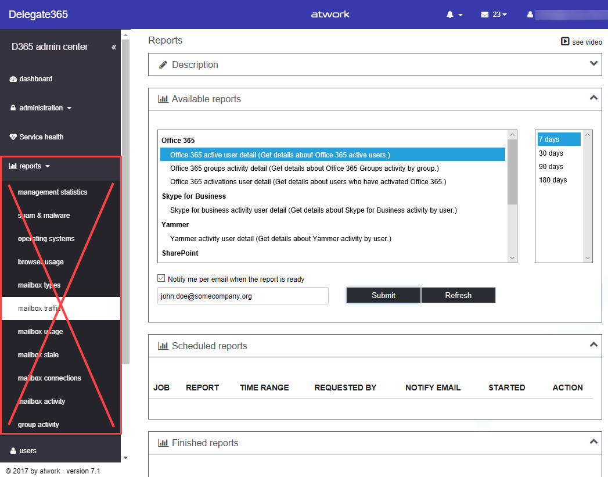Viewport: 608px width, 477px height.
Task: Uncheck Notify me per email checkbox
Action: click(161, 279)
